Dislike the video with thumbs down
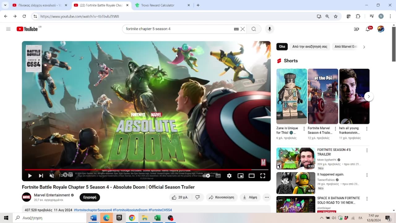 [x=197, y=197]
